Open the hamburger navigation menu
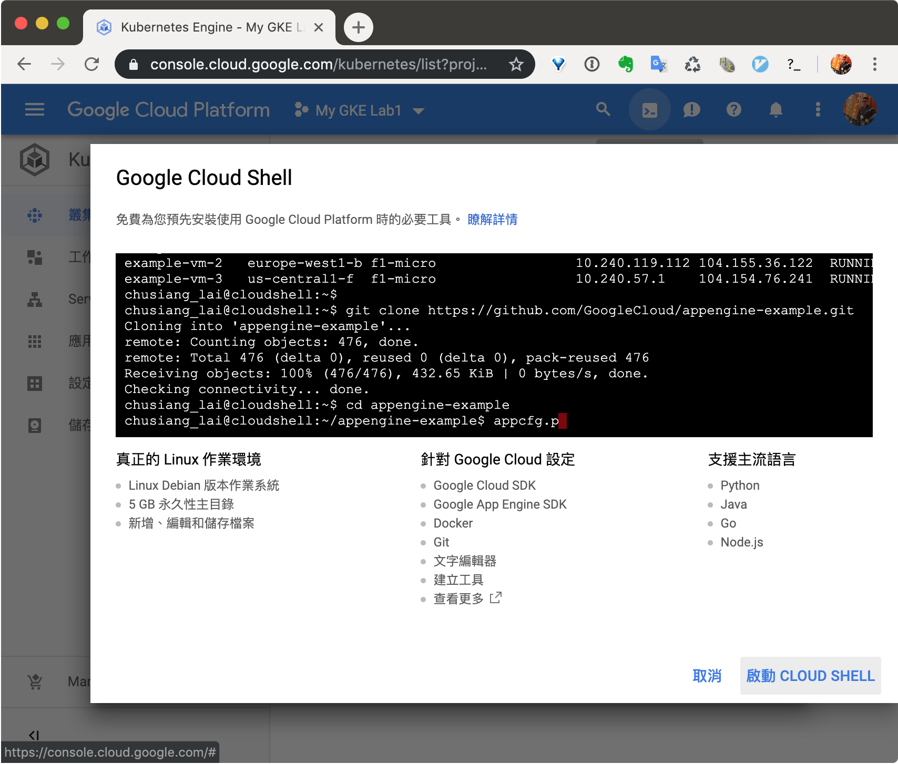 (35, 110)
